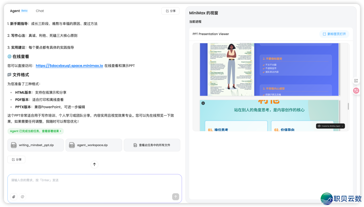This screenshot has width=364, height=207.
Task: Close the Created by MiniMax Agent badge
Action: click(x=342, y=126)
